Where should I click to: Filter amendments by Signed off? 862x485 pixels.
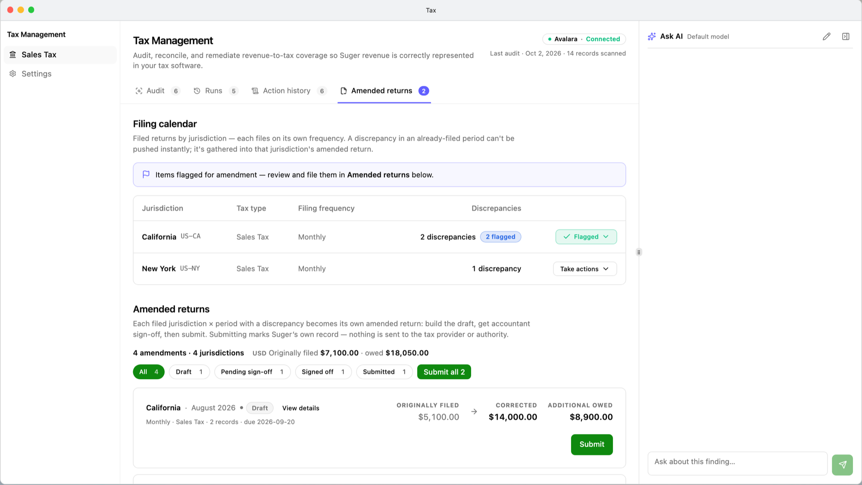click(323, 372)
